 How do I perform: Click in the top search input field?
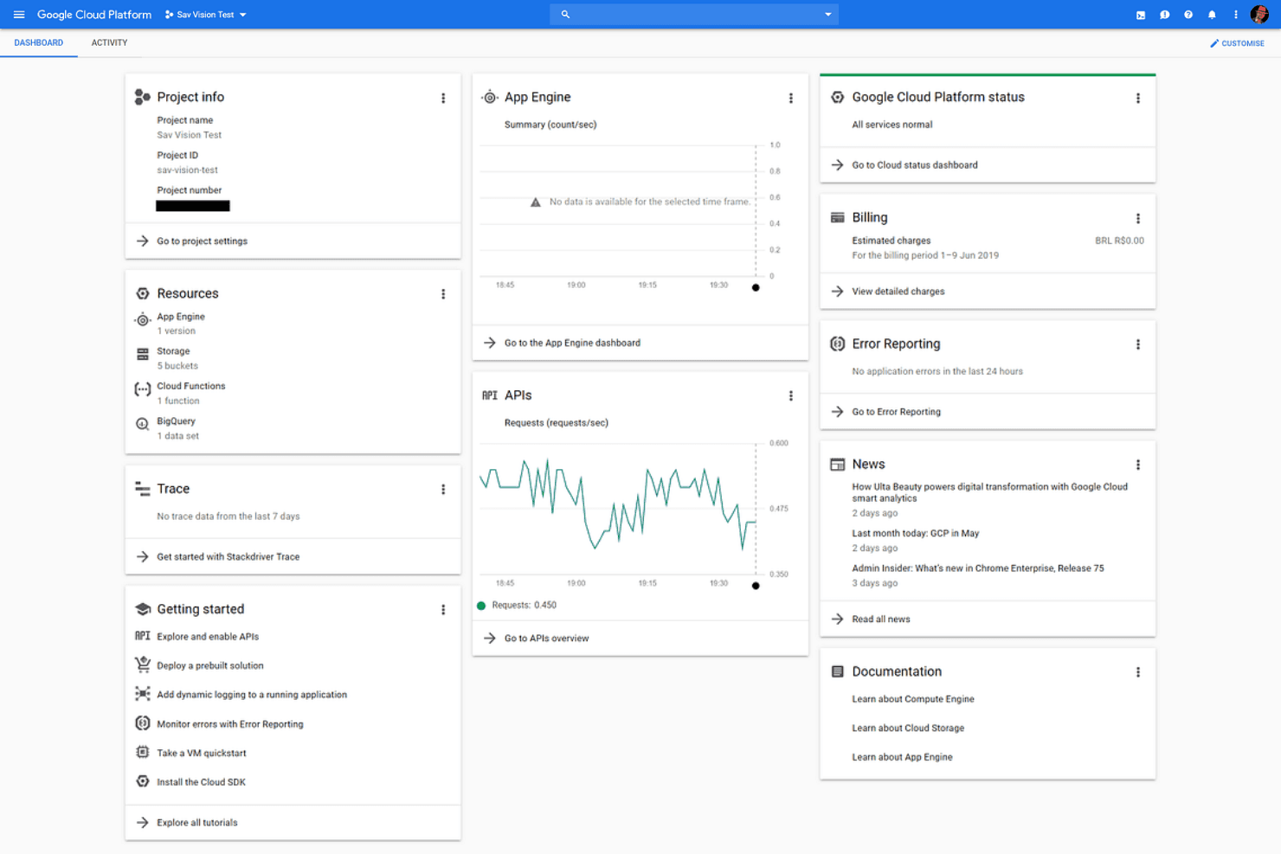[694, 15]
